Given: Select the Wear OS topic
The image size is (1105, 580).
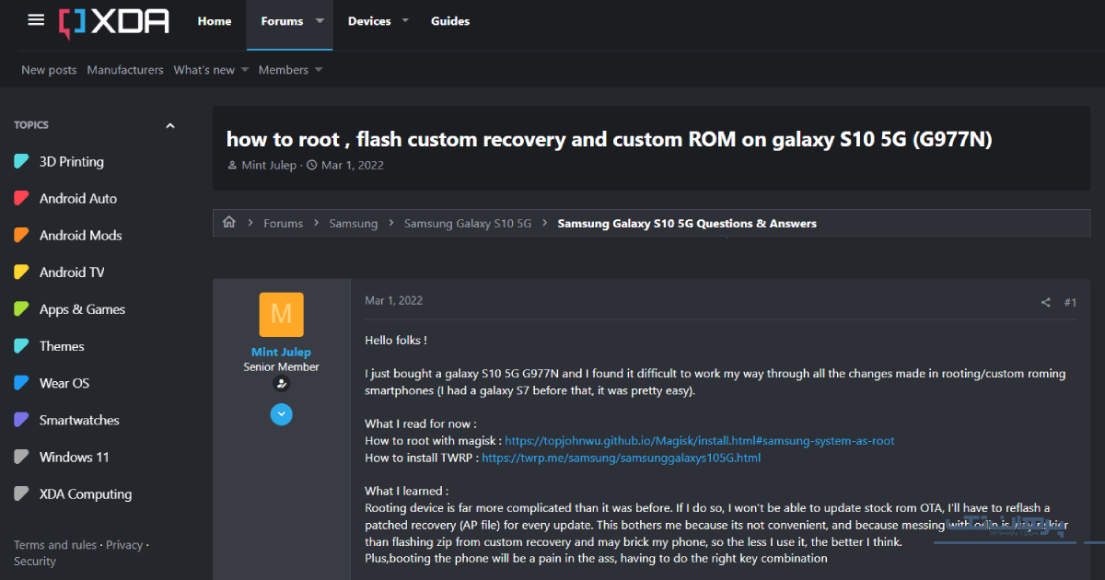Looking at the screenshot, I should pyautogui.click(x=64, y=383).
